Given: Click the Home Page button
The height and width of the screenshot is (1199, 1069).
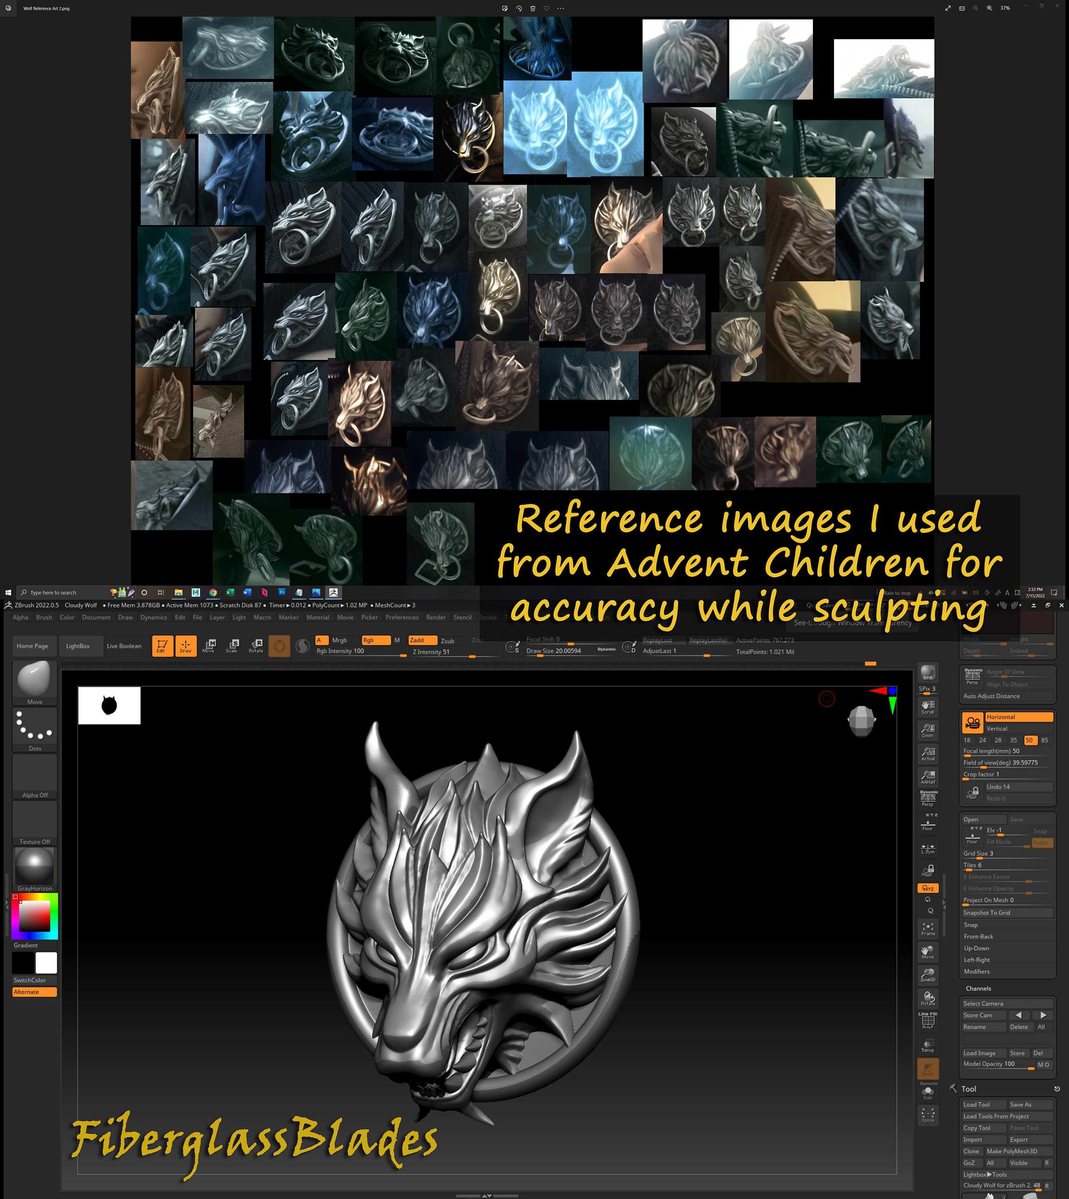Looking at the screenshot, I should point(33,646).
